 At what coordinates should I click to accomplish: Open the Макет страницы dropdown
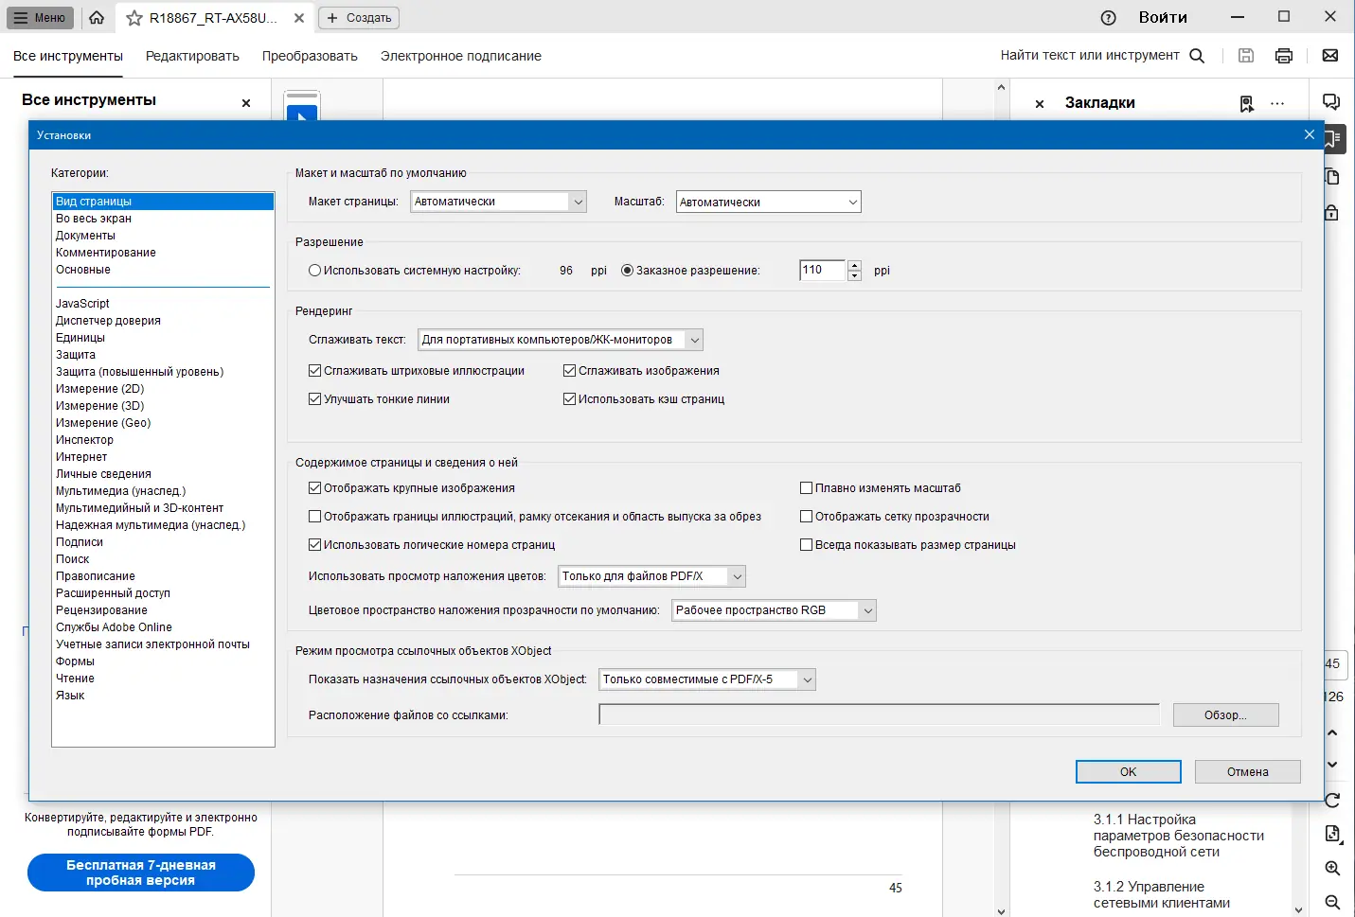(x=499, y=202)
